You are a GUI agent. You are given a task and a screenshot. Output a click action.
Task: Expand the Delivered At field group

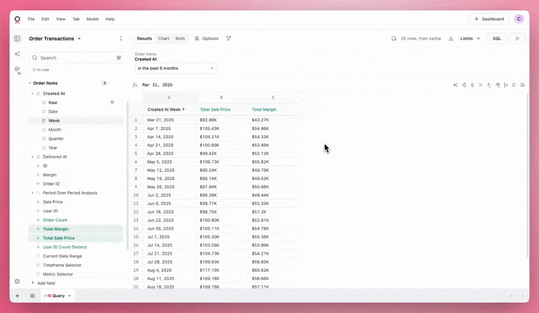pyautogui.click(x=33, y=156)
